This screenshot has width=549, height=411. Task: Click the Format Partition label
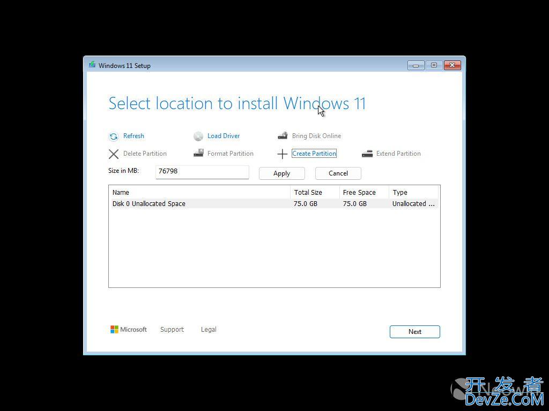230,154
